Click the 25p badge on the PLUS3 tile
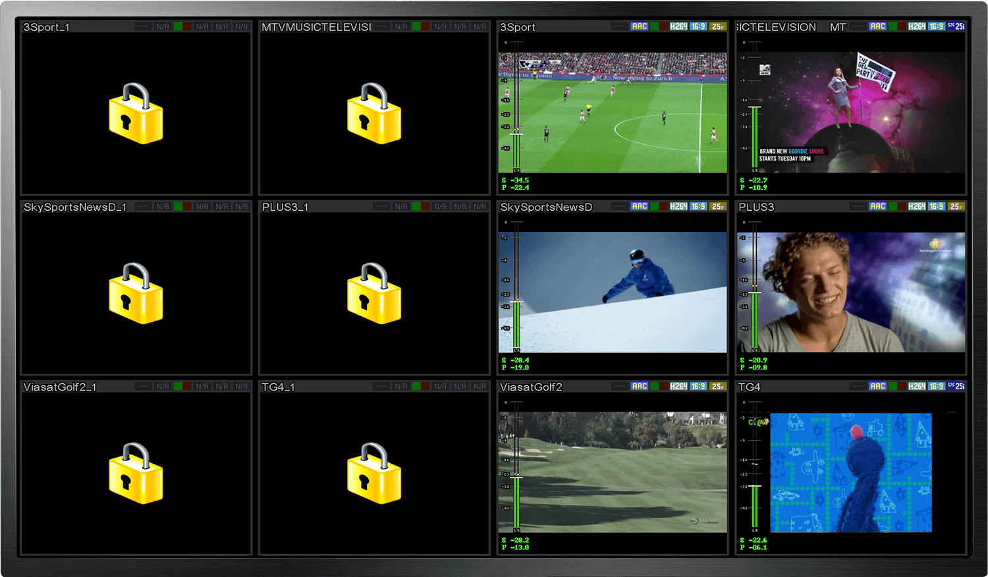988x577 pixels. 956,206
